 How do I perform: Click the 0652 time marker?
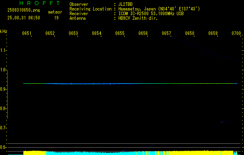(50, 33)
